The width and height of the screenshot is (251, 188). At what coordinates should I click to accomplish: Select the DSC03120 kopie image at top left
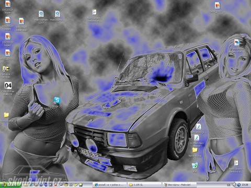pyautogui.click(x=8, y=4)
